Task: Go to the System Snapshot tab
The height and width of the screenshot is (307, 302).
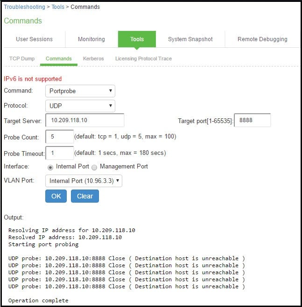Action: pyautogui.click(x=190, y=39)
